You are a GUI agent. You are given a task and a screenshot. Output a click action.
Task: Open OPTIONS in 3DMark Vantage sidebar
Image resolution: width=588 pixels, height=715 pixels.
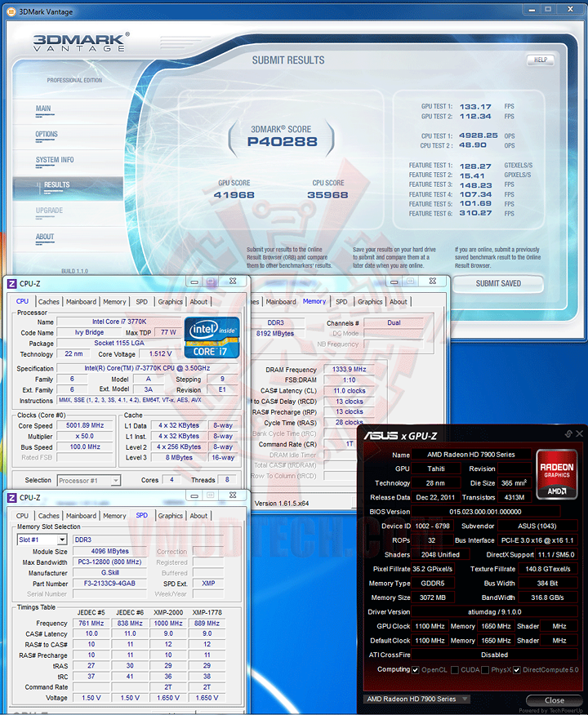[x=47, y=134]
